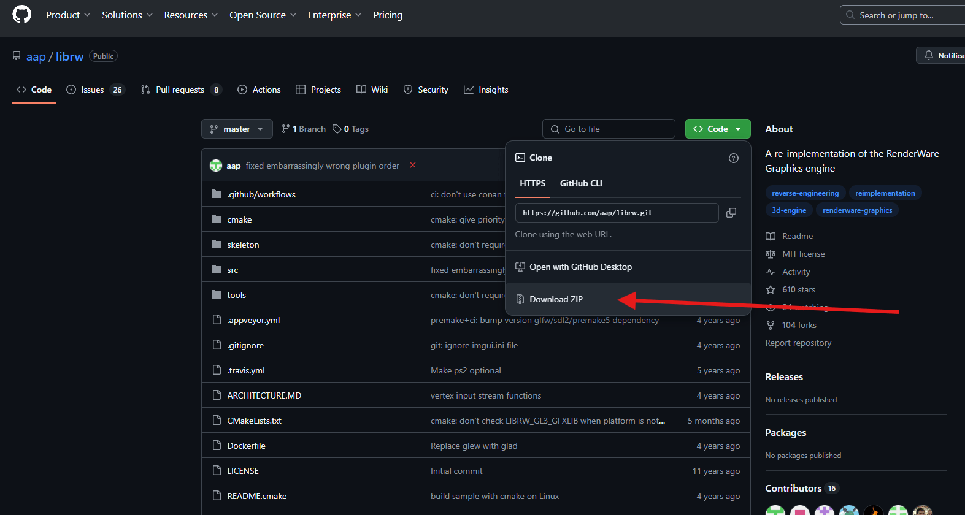Image resolution: width=965 pixels, height=515 pixels.
Task: Expand the Solutions menu
Action: click(x=127, y=15)
